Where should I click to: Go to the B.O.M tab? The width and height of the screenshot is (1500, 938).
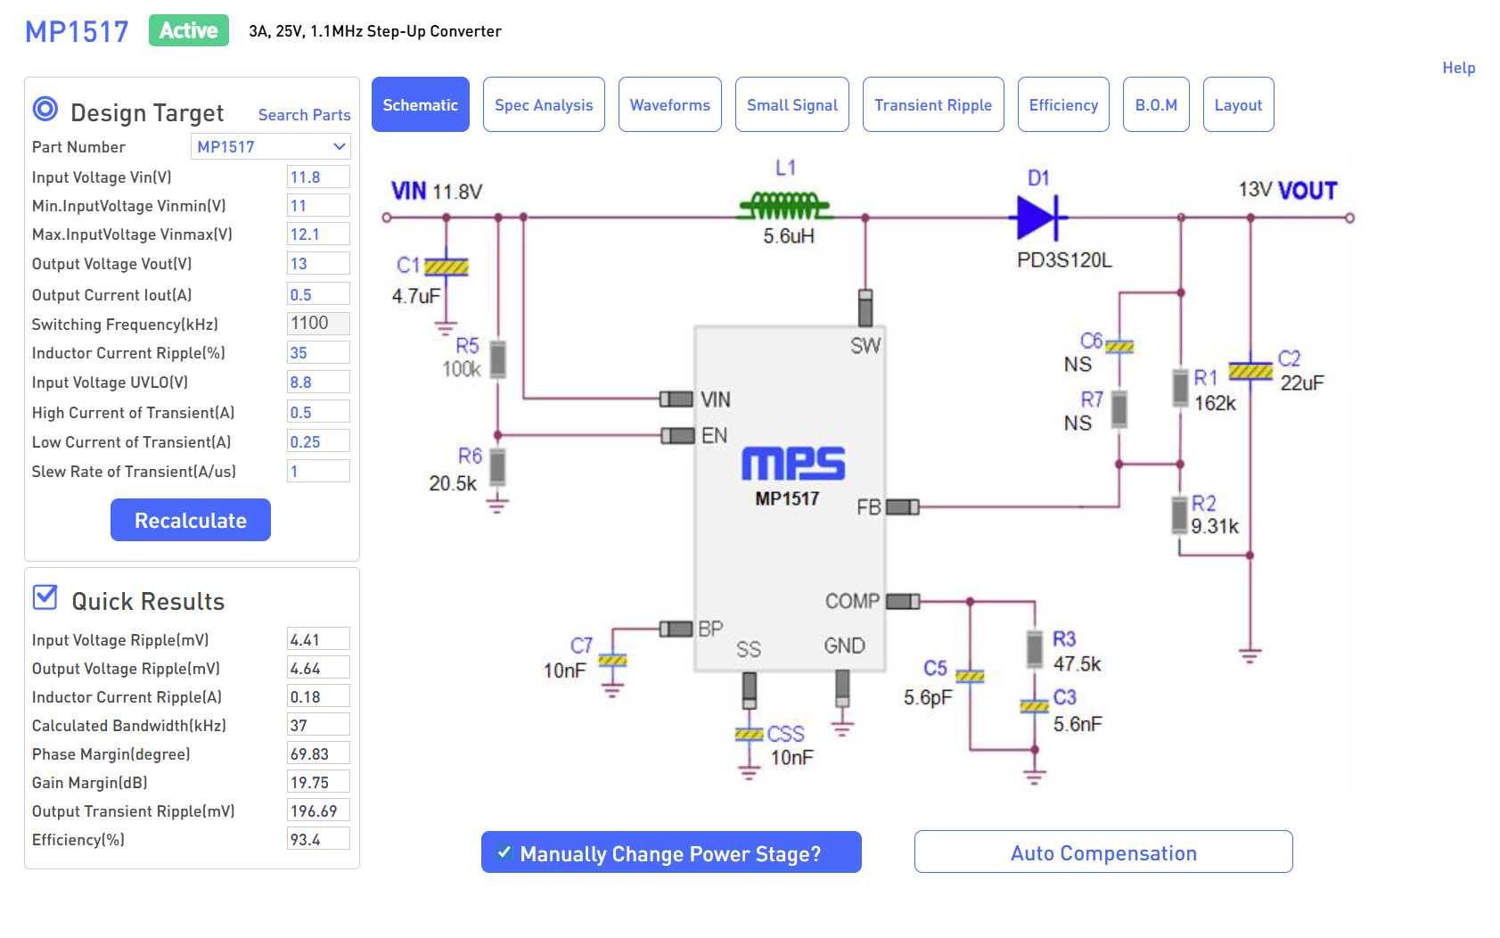coord(1155,105)
